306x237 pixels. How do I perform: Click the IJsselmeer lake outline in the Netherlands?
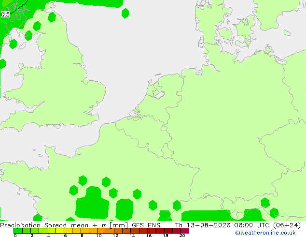[x=158, y=93]
